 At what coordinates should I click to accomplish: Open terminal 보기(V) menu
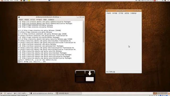(x=32, y=19)
